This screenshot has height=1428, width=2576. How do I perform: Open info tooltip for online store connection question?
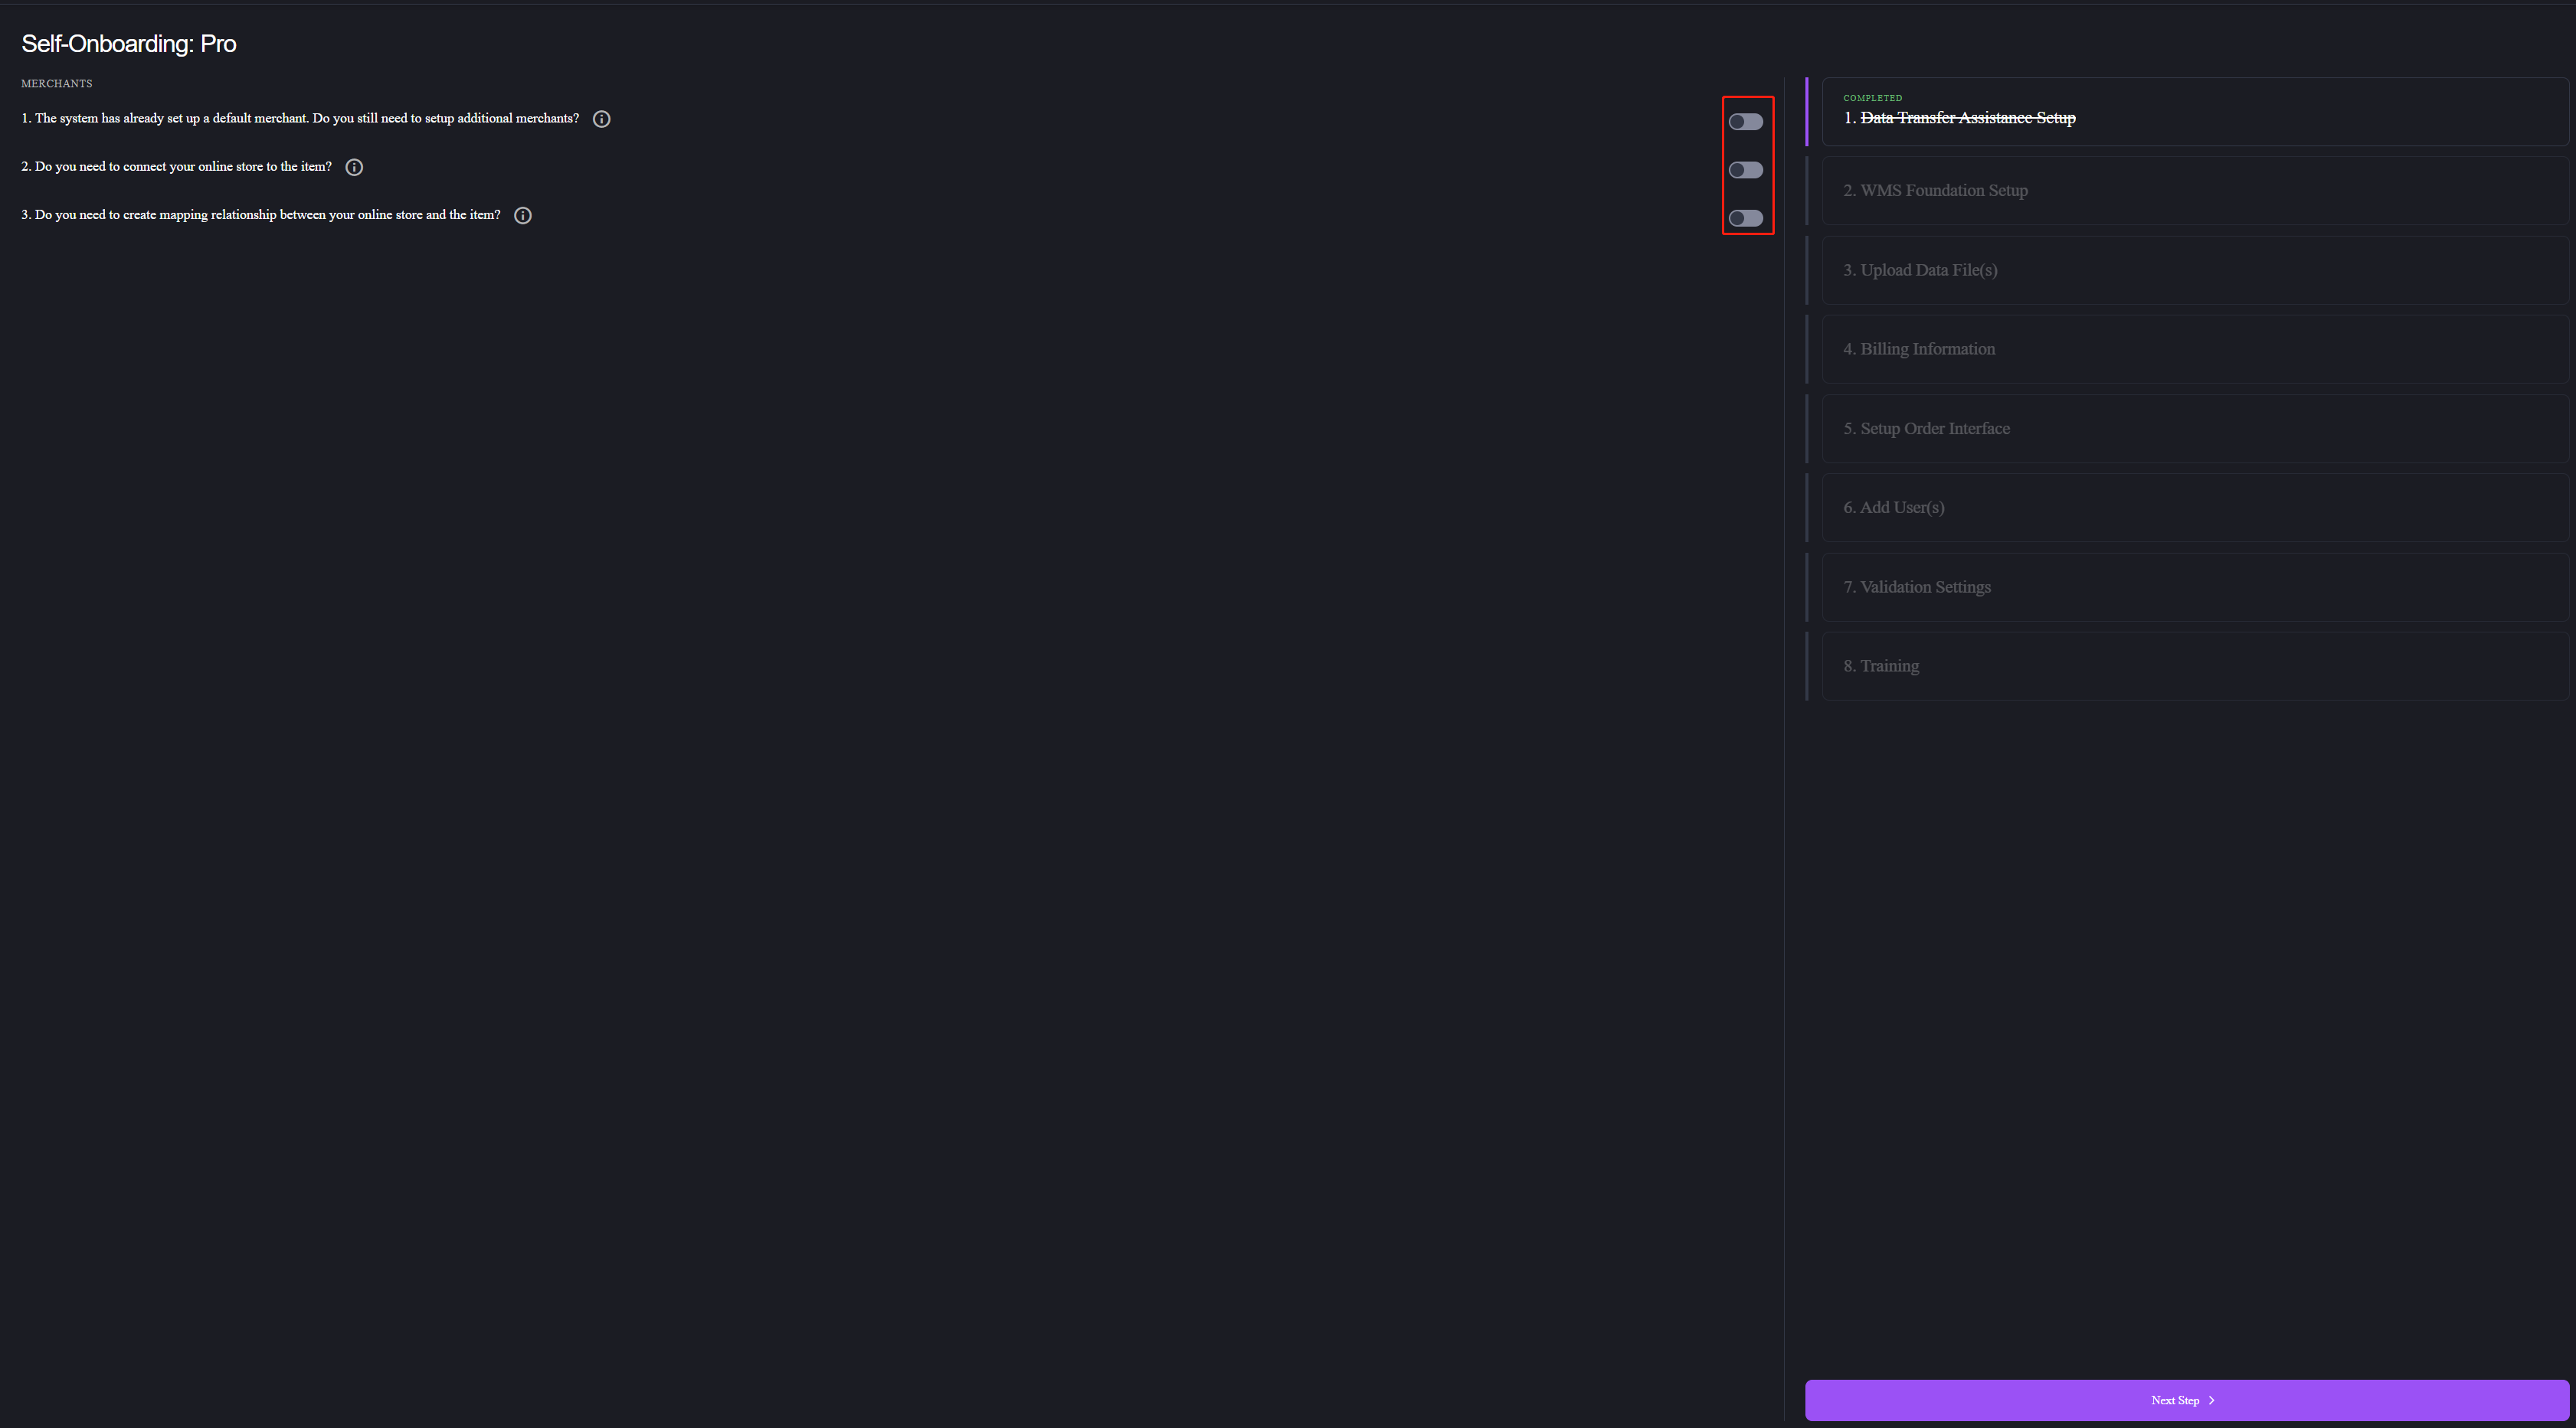tap(354, 167)
